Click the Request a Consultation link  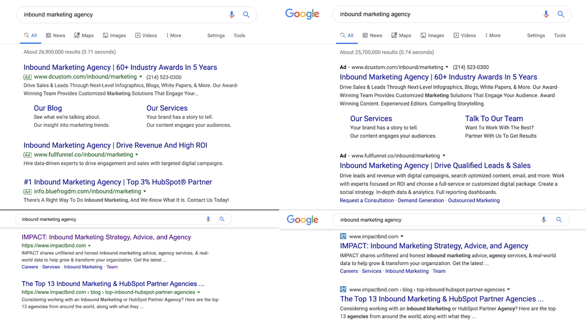367,200
